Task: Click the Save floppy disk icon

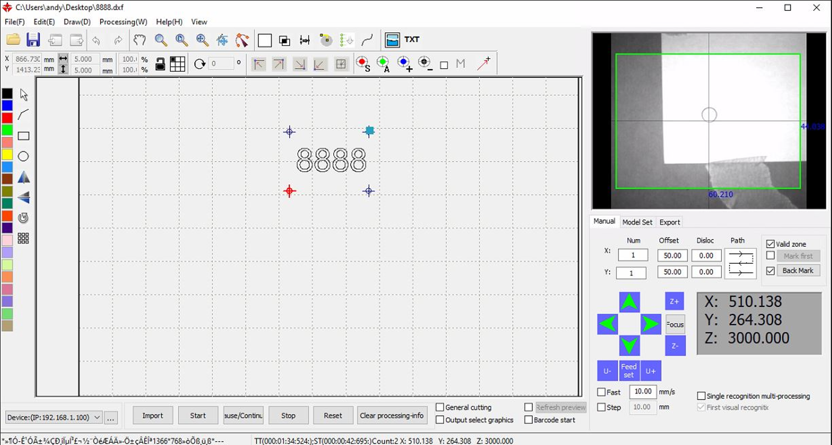Action: [x=33, y=40]
